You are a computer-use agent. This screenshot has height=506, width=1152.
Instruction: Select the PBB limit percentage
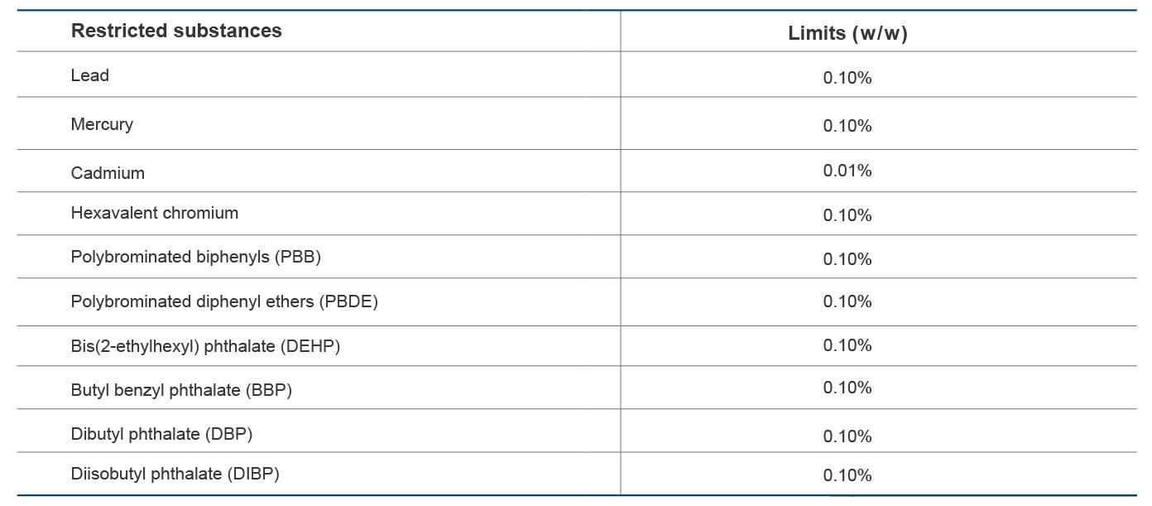point(847,259)
